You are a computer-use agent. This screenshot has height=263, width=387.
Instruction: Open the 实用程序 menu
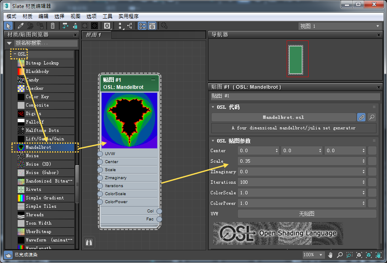(128, 16)
